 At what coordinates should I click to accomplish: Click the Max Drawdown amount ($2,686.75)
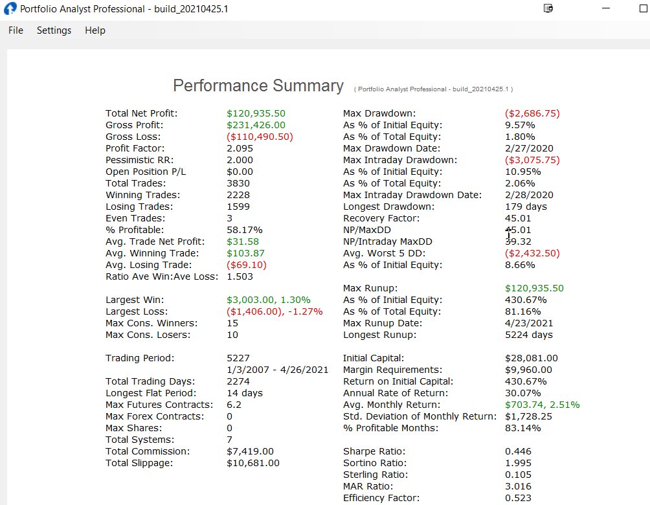point(532,113)
